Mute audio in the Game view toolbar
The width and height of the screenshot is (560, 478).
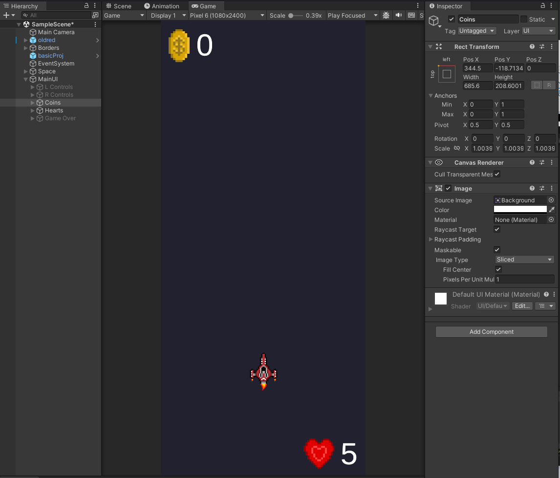click(399, 15)
